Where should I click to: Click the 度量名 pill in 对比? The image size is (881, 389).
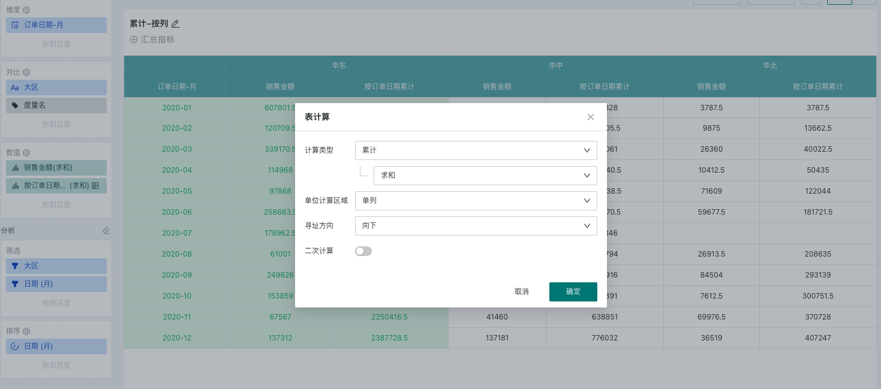tap(56, 105)
